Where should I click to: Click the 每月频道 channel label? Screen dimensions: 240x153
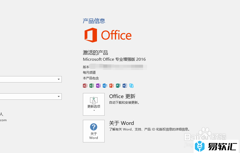coord(89,72)
